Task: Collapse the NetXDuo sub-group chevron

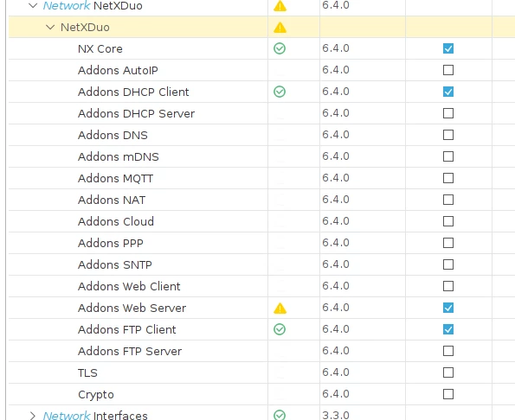Action: pyautogui.click(x=50, y=27)
